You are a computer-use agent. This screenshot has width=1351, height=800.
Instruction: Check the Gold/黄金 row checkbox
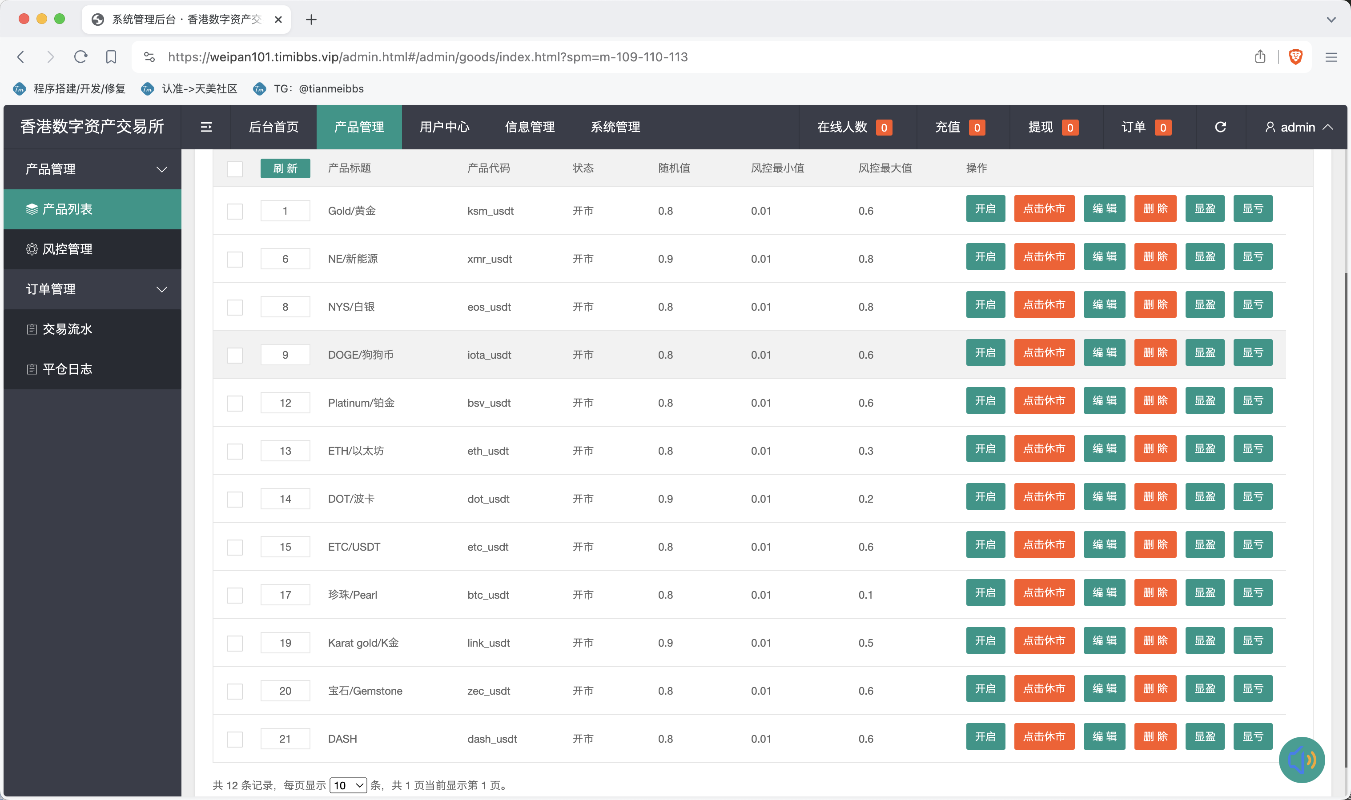coord(235,211)
